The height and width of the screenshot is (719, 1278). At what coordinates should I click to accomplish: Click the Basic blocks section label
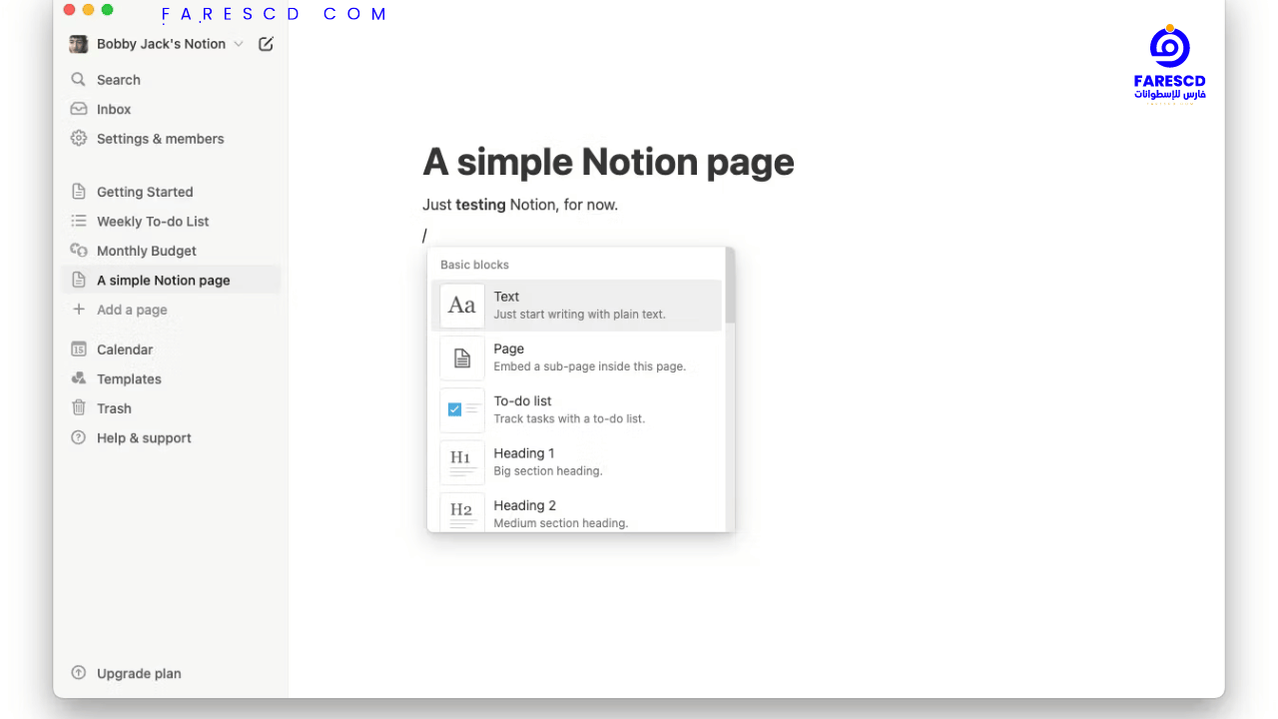474,265
